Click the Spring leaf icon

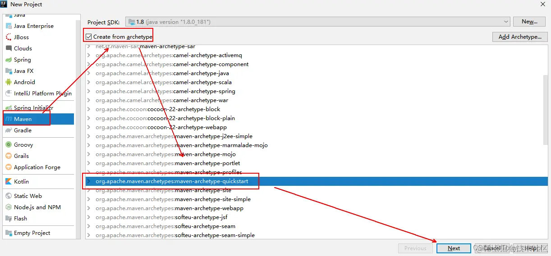coord(9,60)
